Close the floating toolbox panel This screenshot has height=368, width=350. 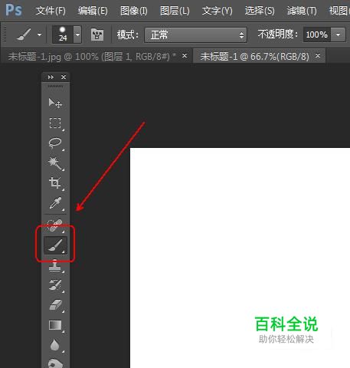[x=64, y=77]
